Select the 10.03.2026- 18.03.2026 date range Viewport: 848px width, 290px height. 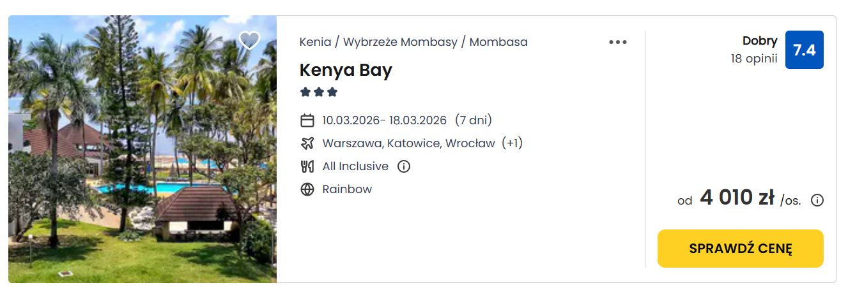point(384,120)
